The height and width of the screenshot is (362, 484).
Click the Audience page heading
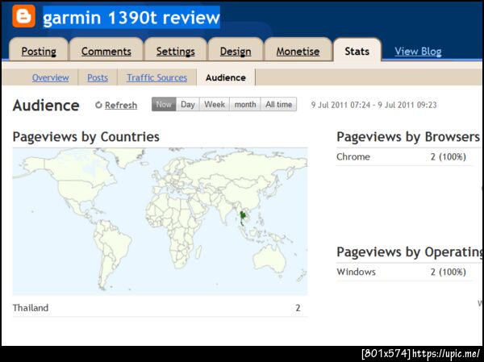(x=46, y=106)
